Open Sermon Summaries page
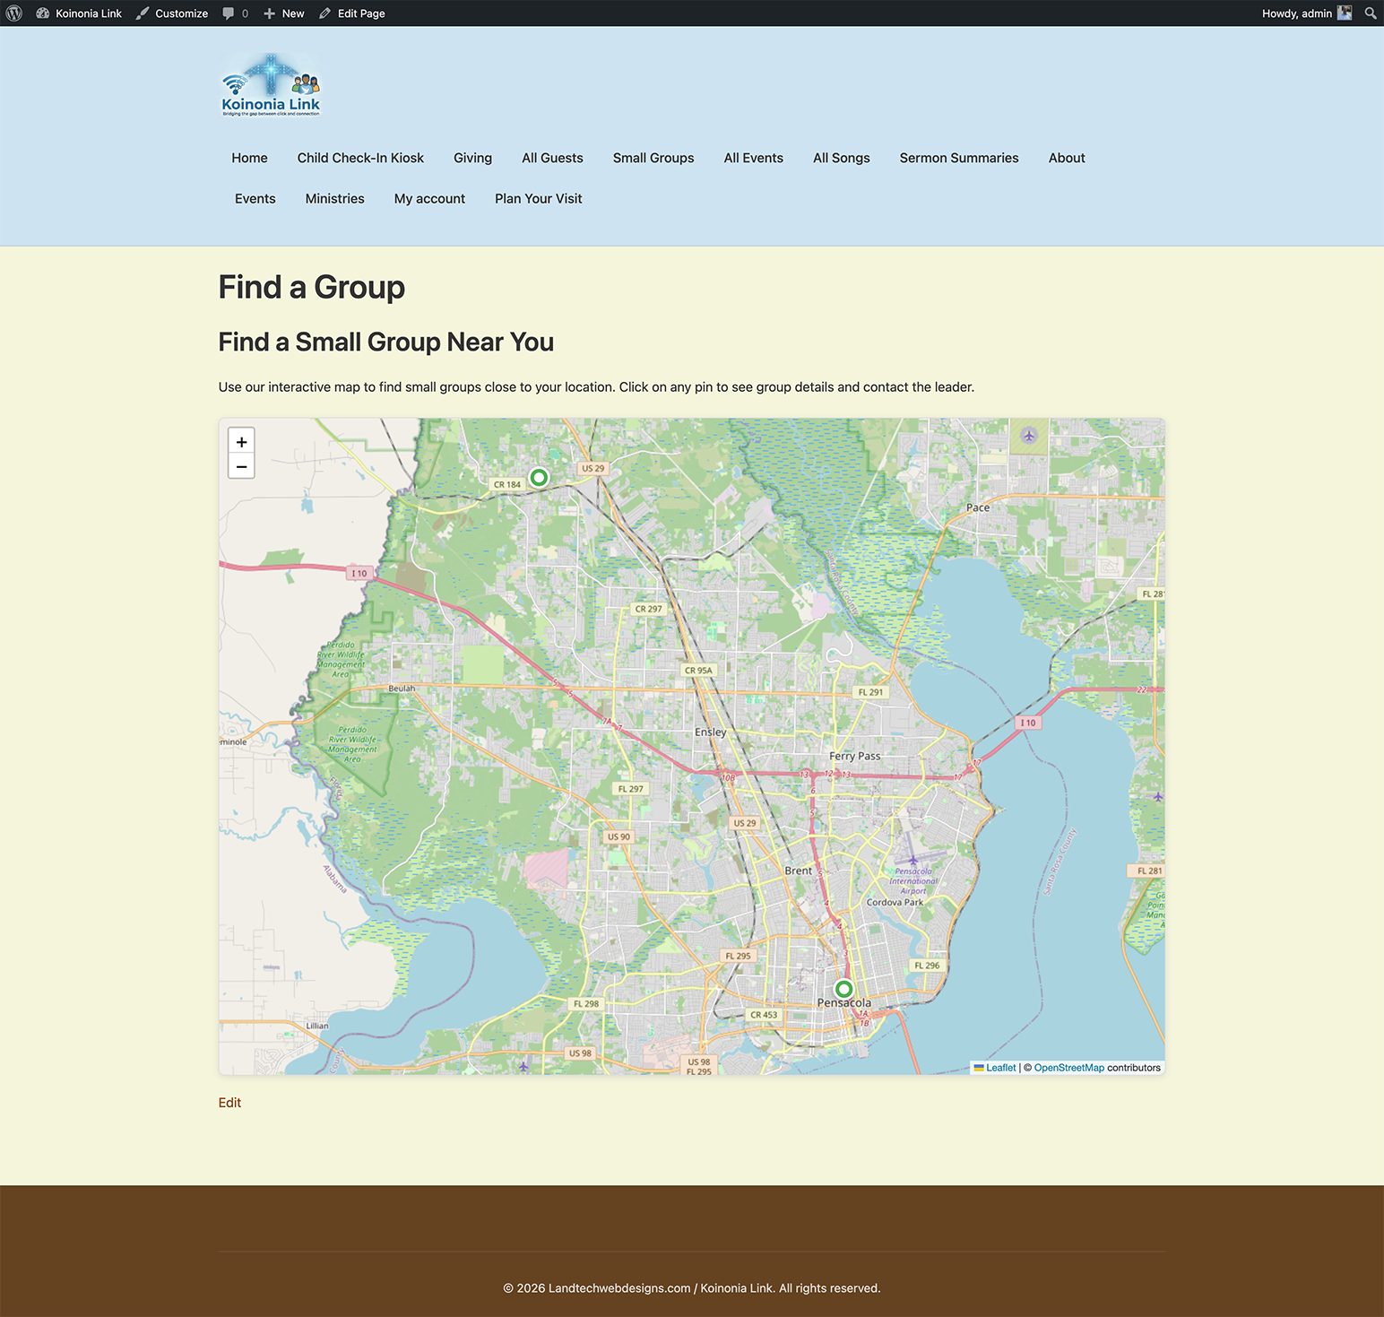The width and height of the screenshot is (1384, 1317). (959, 158)
